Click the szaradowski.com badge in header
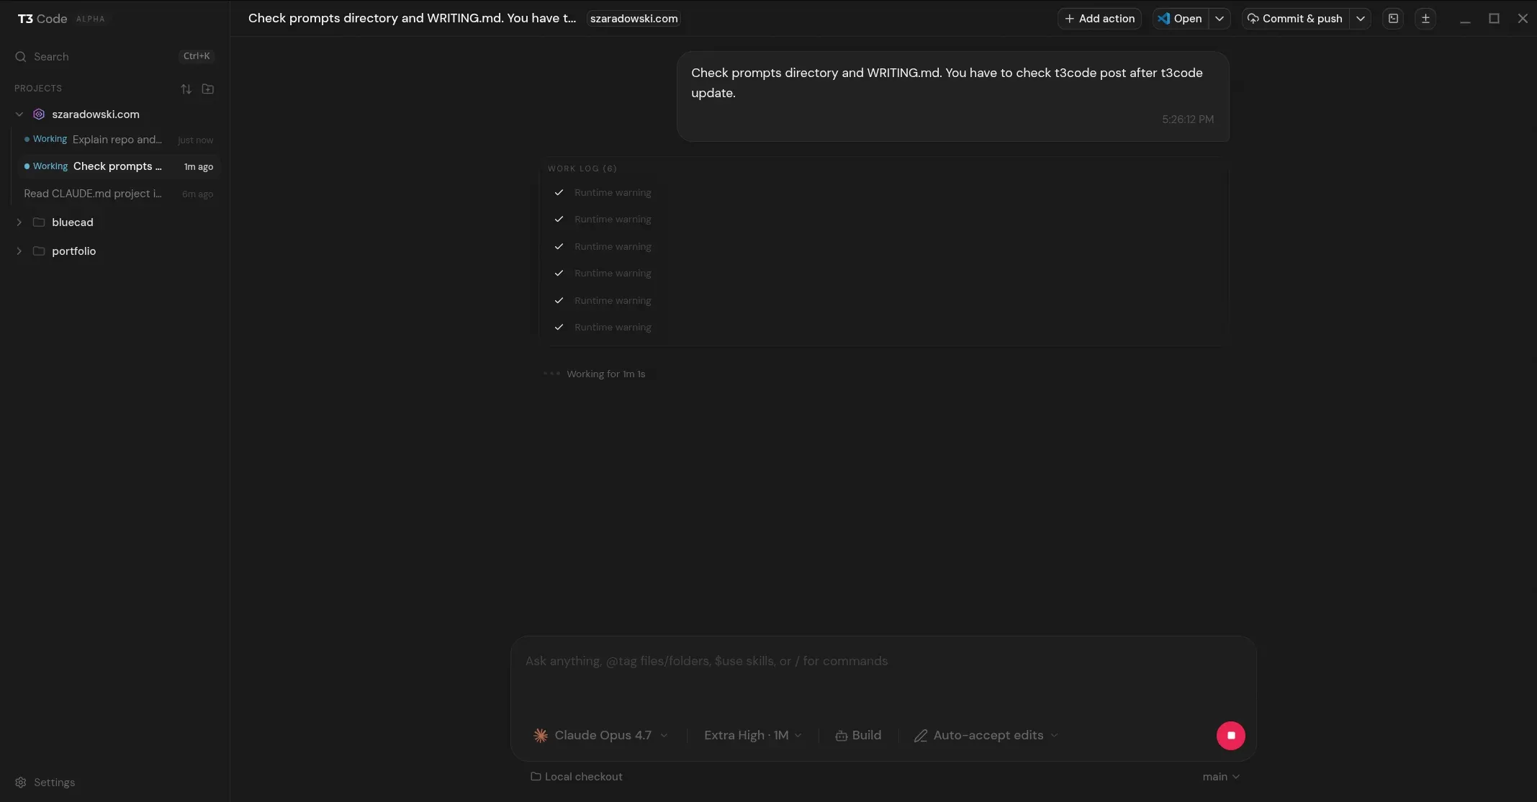Viewport: 1537px width, 802px height. point(634,19)
